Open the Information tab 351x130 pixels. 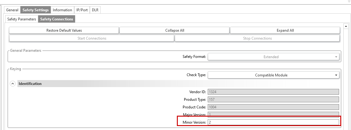click(62, 10)
